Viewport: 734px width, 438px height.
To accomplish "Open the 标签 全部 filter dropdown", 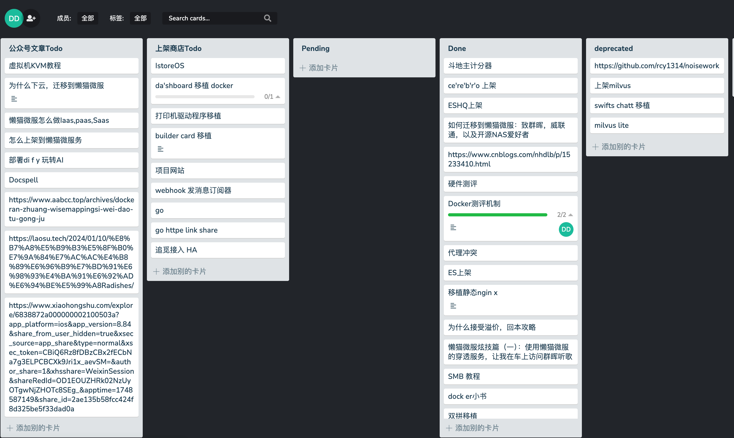I will click(x=140, y=18).
